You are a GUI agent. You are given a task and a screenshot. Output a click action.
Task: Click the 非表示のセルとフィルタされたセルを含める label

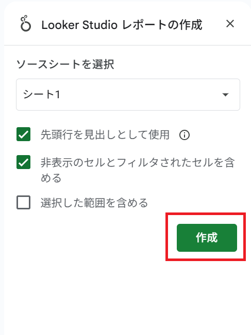[x=138, y=170]
